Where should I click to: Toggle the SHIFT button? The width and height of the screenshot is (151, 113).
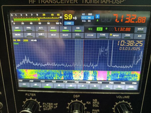coord(42,35)
